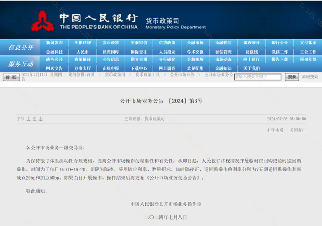Select 国际交往 navigation item
Screen dimensions: 322x226
pos(139,52)
